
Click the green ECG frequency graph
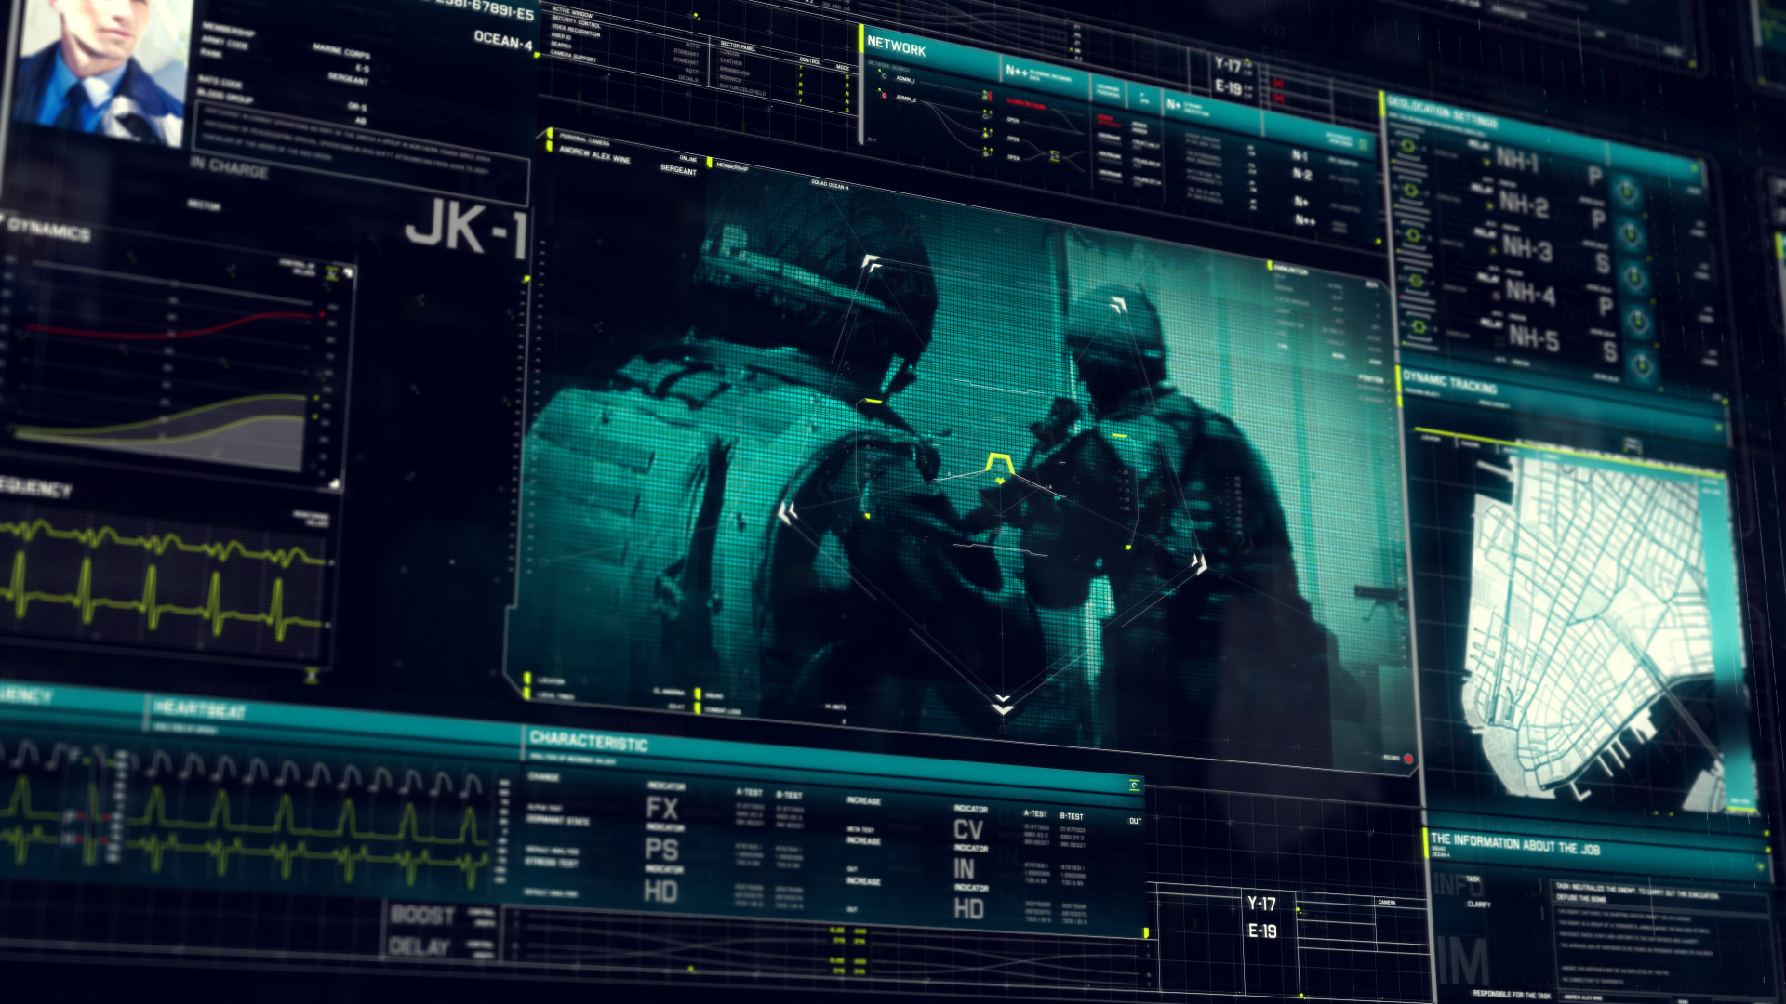(x=163, y=581)
